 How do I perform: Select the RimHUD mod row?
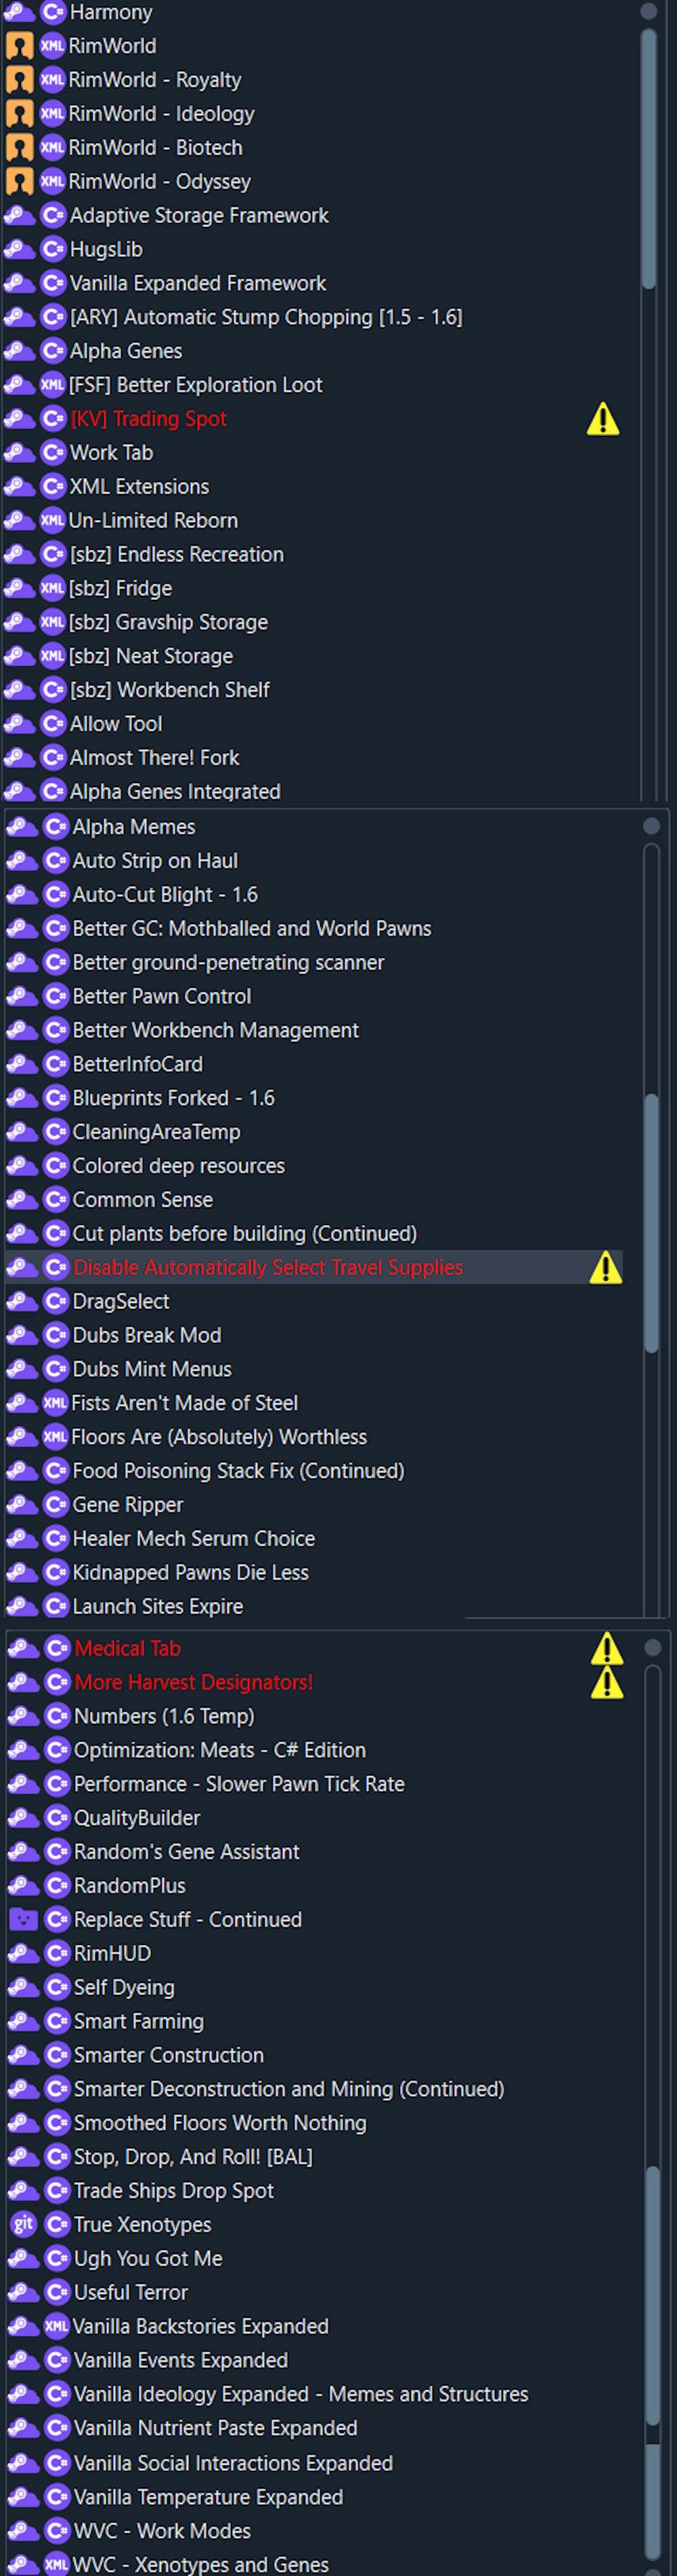coord(113,1954)
